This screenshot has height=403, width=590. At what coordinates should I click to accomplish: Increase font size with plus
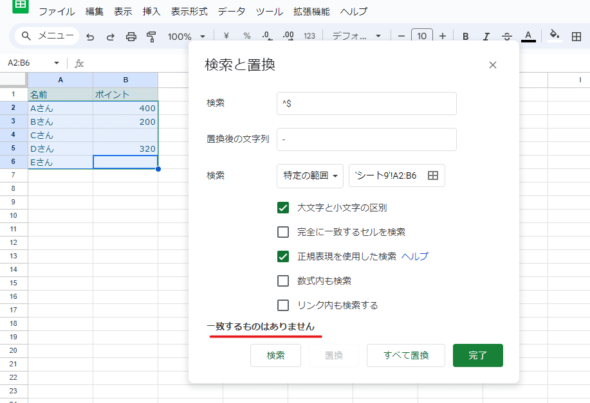tap(443, 36)
